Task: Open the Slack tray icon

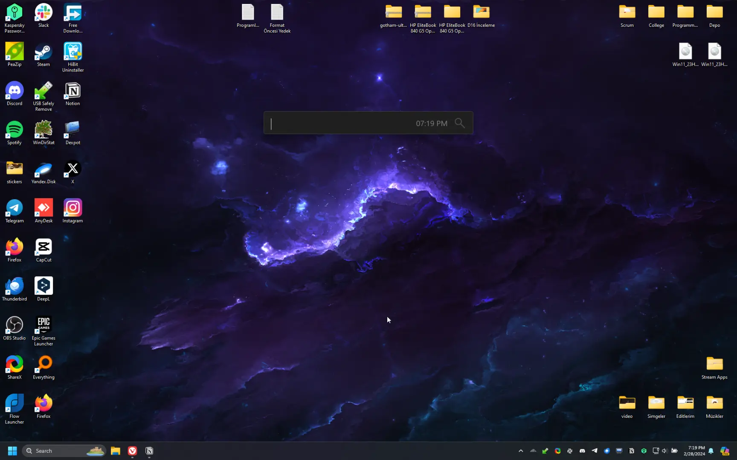Action: 570,451
